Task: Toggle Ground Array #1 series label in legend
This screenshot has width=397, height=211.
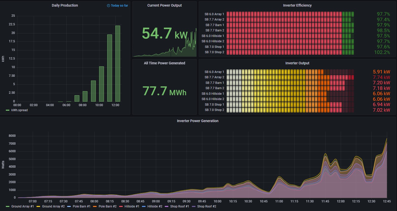Action: click(23, 206)
